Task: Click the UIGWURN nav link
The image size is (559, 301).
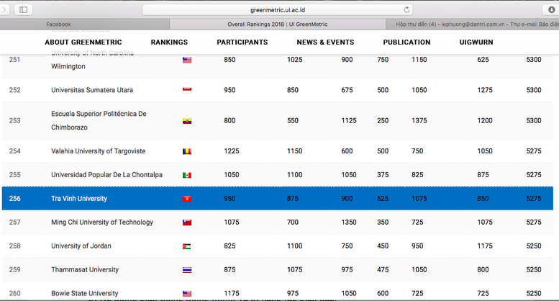Action: tap(476, 42)
